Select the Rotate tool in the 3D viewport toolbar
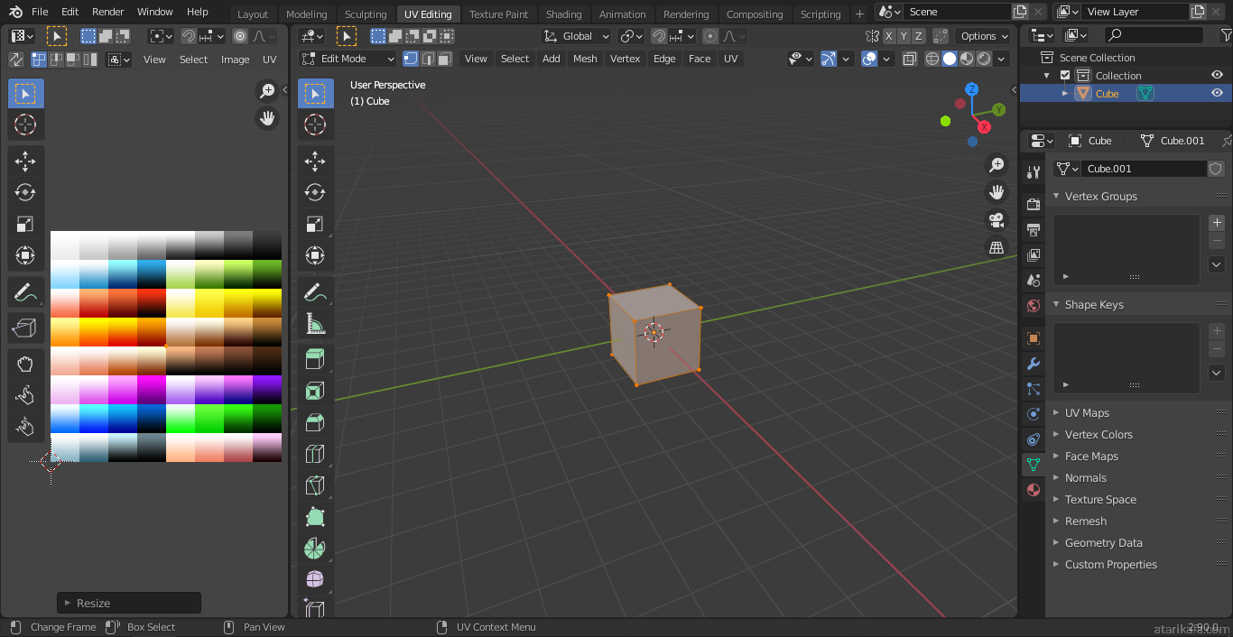 click(x=315, y=192)
